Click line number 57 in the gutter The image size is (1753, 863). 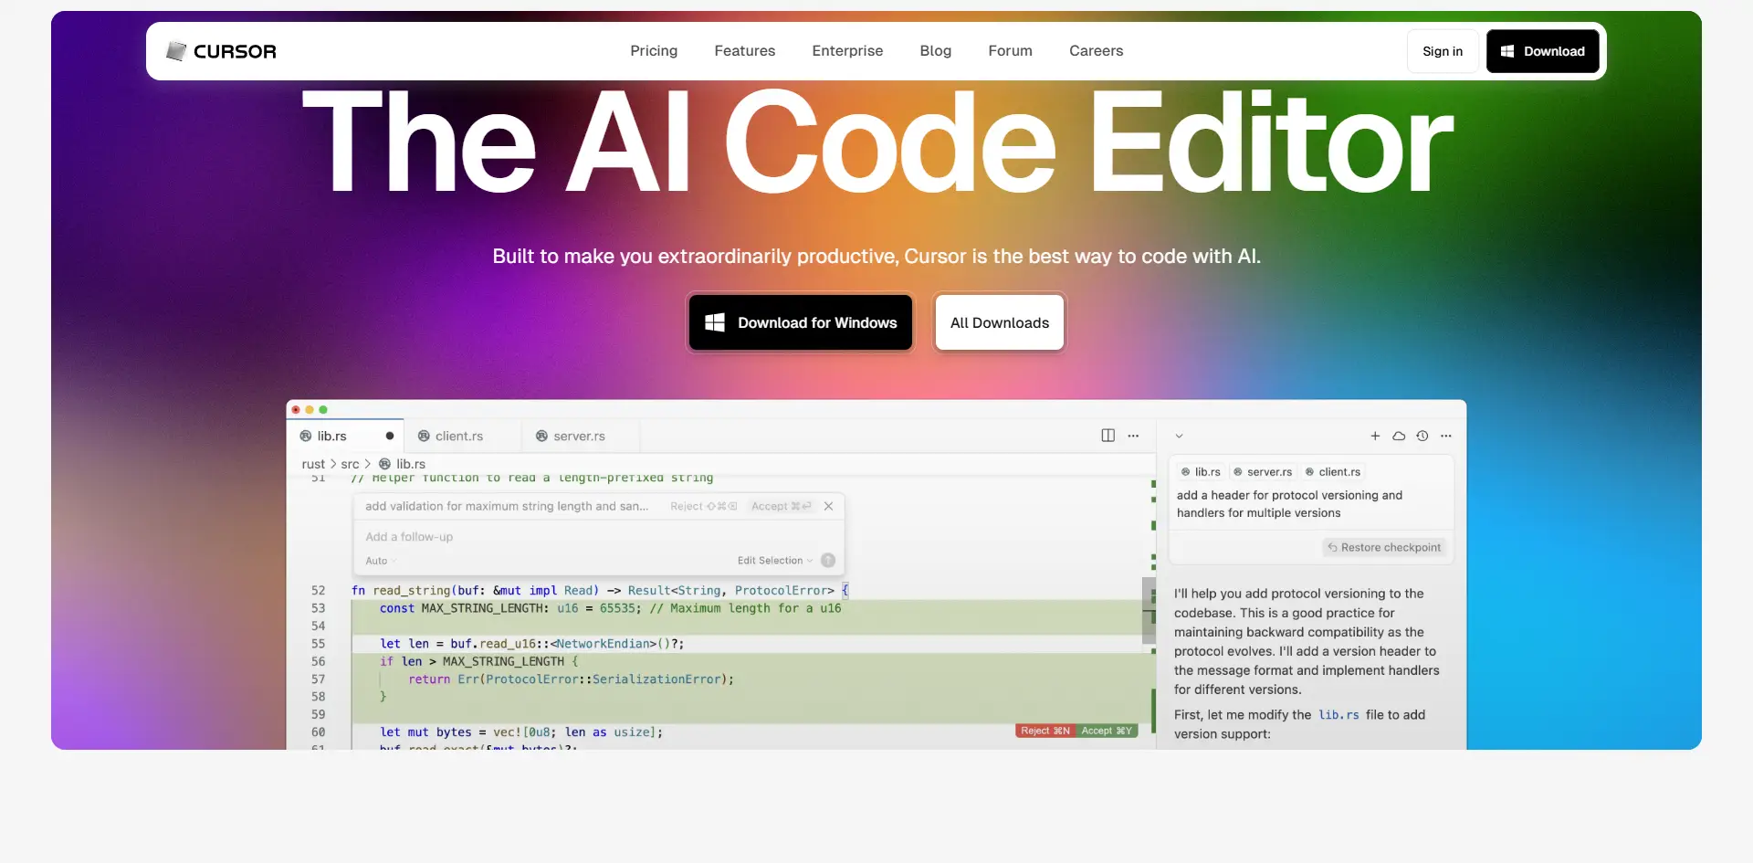(x=318, y=679)
